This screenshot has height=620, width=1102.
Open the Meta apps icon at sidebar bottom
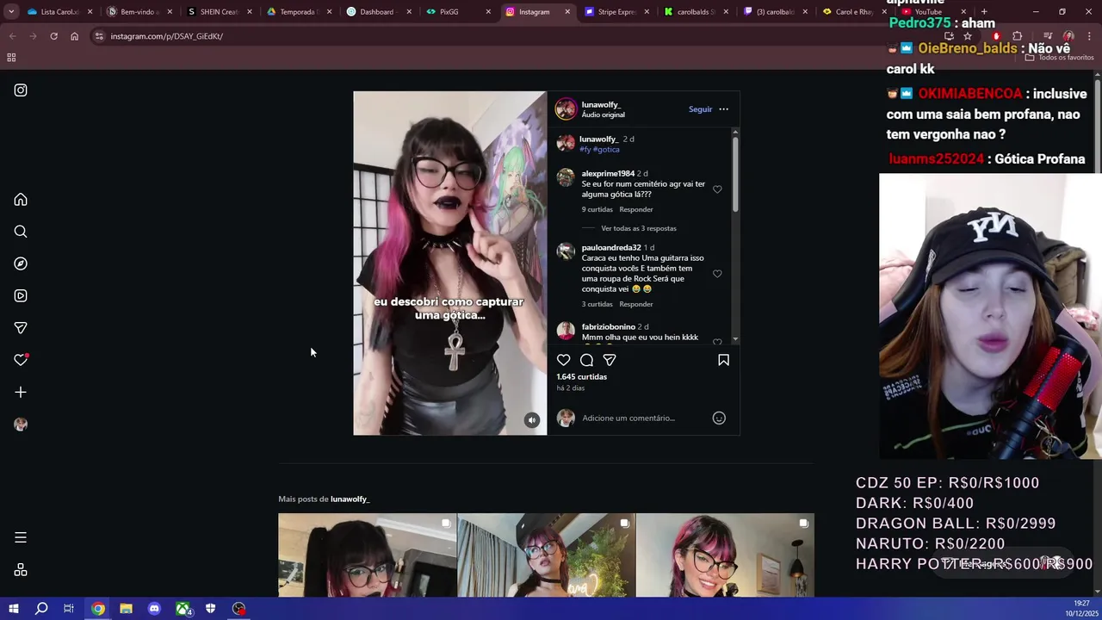click(x=21, y=570)
